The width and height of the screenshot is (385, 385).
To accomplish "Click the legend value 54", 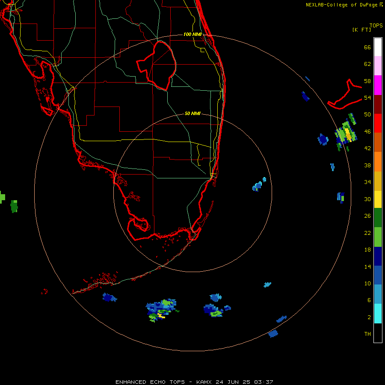I will tap(367, 98).
